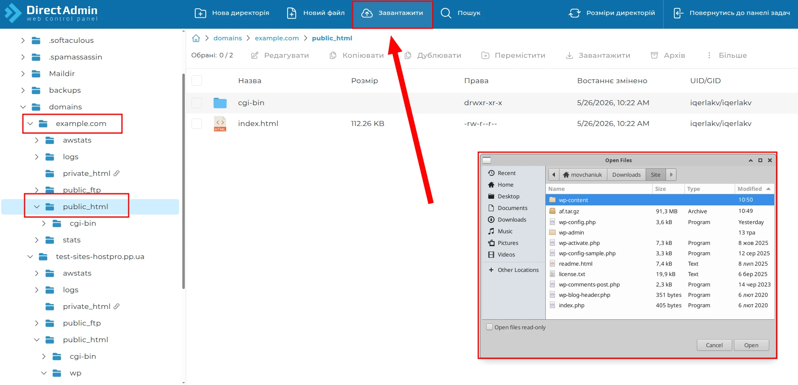Click the Recent clock icon in Open Files dialog
798x385 pixels.
point(491,173)
